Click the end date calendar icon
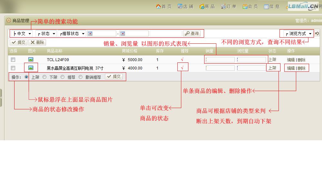Image resolution: width=322 pixels, height=193 pixels. click(x=122, y=33)
